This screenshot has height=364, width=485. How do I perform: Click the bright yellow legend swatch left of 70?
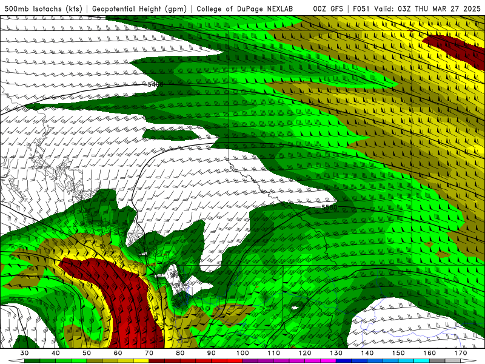tap(141, 361)
